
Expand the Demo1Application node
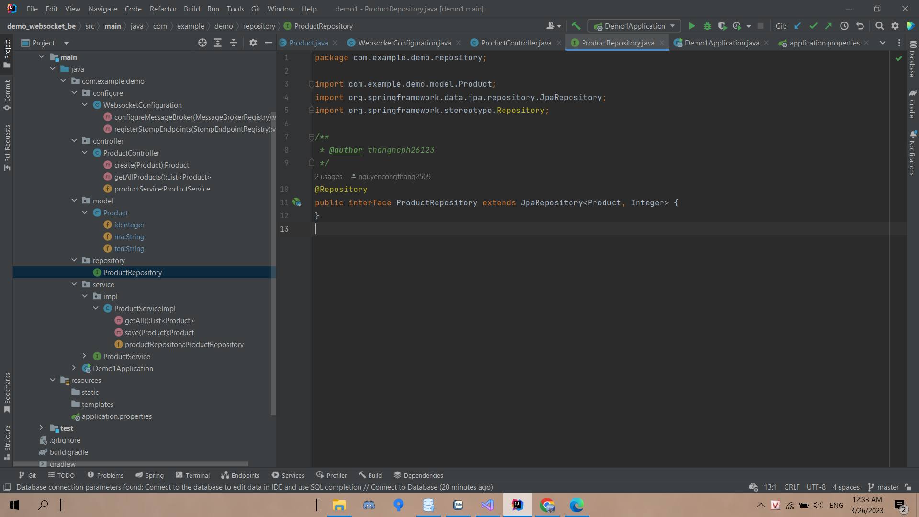click(x=74, y=368)
